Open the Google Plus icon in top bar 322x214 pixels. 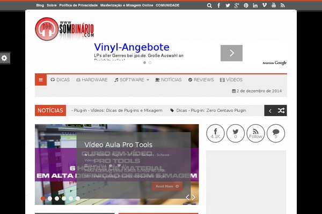[237, 5]
